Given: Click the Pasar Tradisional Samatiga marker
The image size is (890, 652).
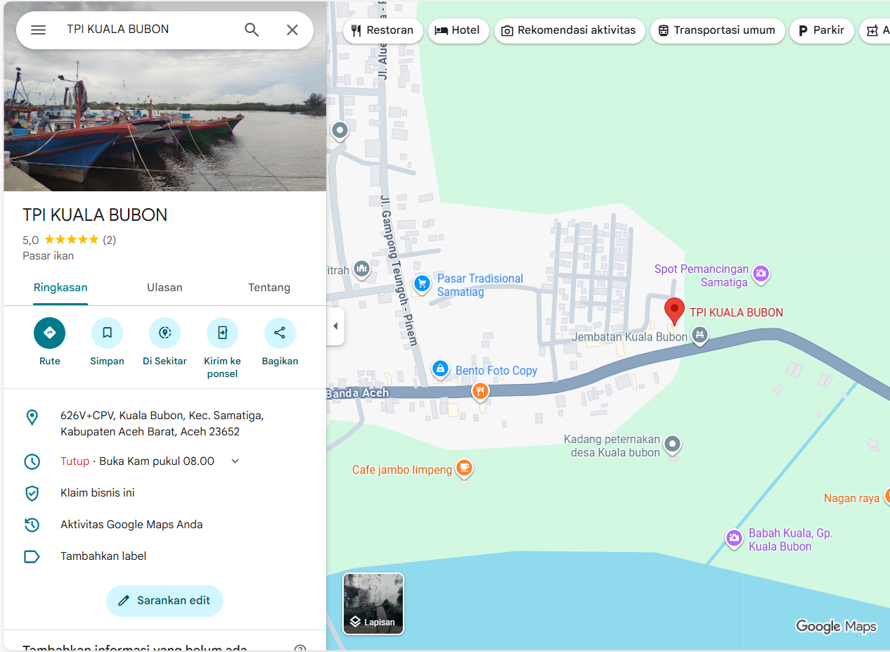Looking at the screenshot, I should [422, 283].
